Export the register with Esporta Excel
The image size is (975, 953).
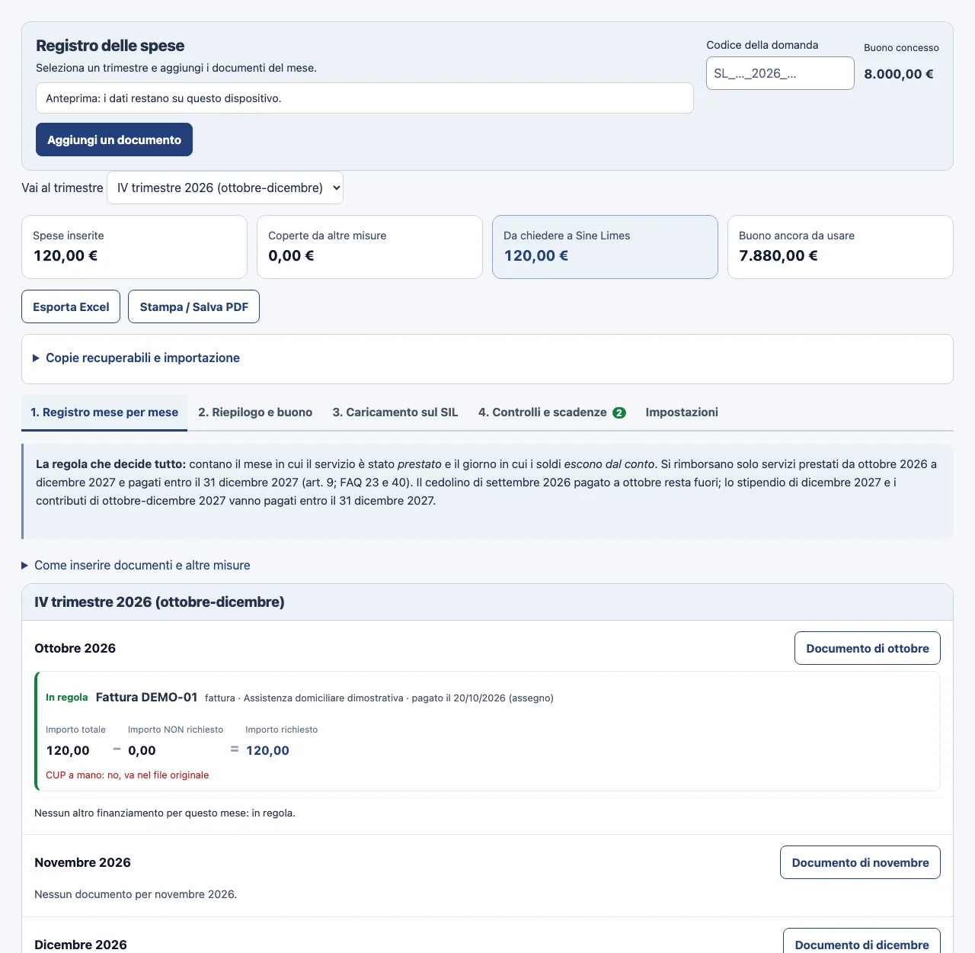coord(71,306)
